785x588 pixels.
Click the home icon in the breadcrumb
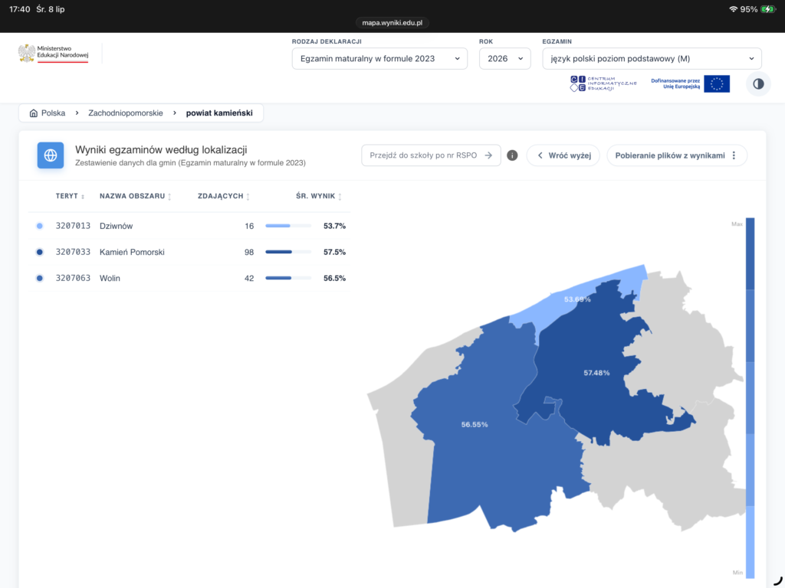(x=34, y=113)
